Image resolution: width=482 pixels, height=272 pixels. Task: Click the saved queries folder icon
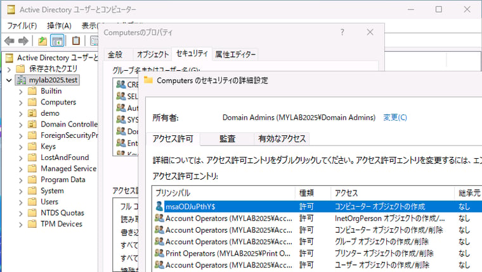pos(20,69)
